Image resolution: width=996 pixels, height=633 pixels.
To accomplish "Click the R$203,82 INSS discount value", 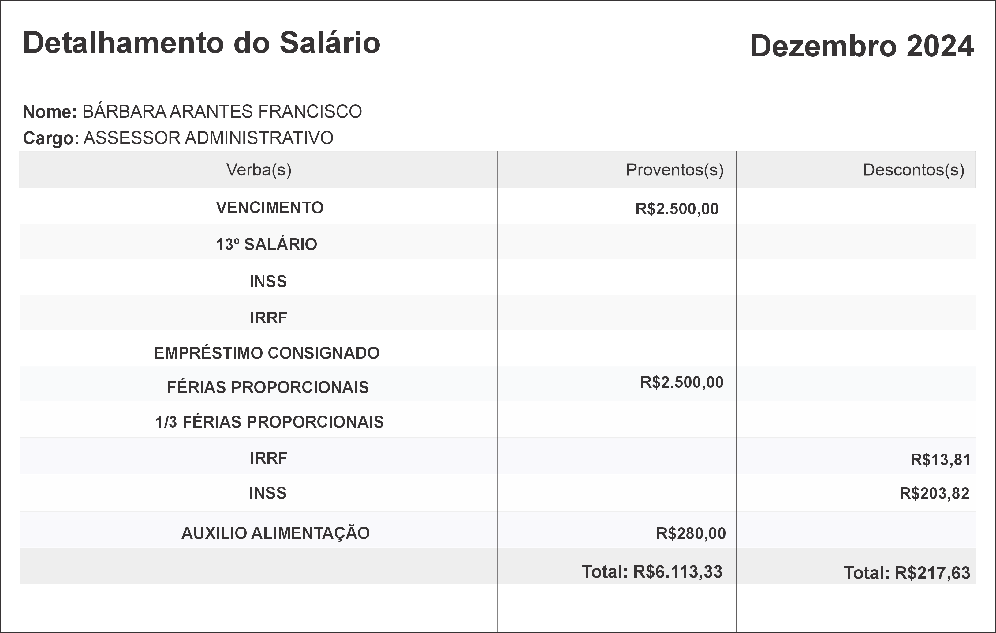I will point(934,493).
